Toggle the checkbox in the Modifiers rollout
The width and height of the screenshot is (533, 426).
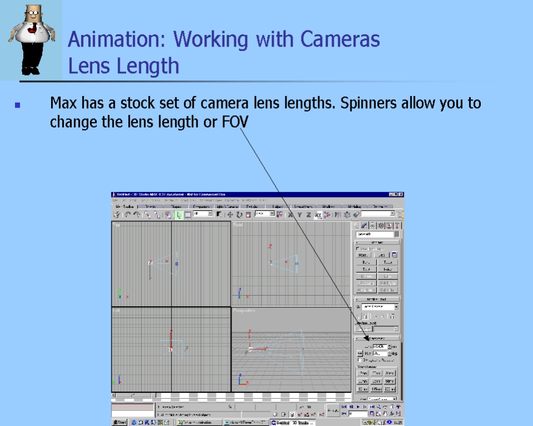358,248
